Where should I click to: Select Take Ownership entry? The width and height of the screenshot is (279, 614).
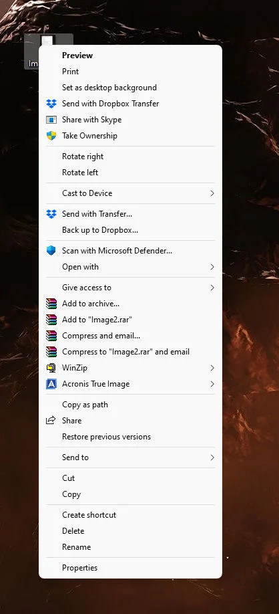131,136
